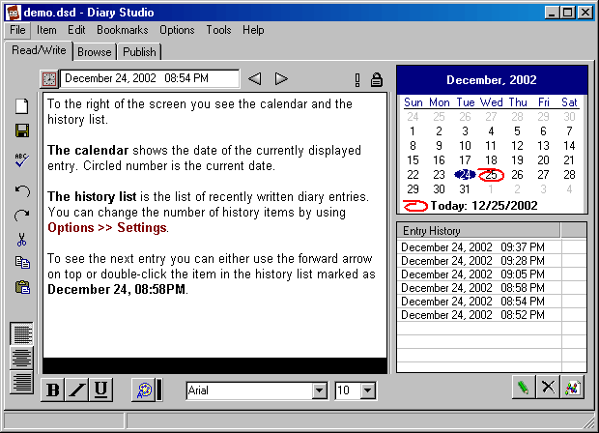Mark entry important with exclamation icon
599x433 pixels.
click(357, 79)
